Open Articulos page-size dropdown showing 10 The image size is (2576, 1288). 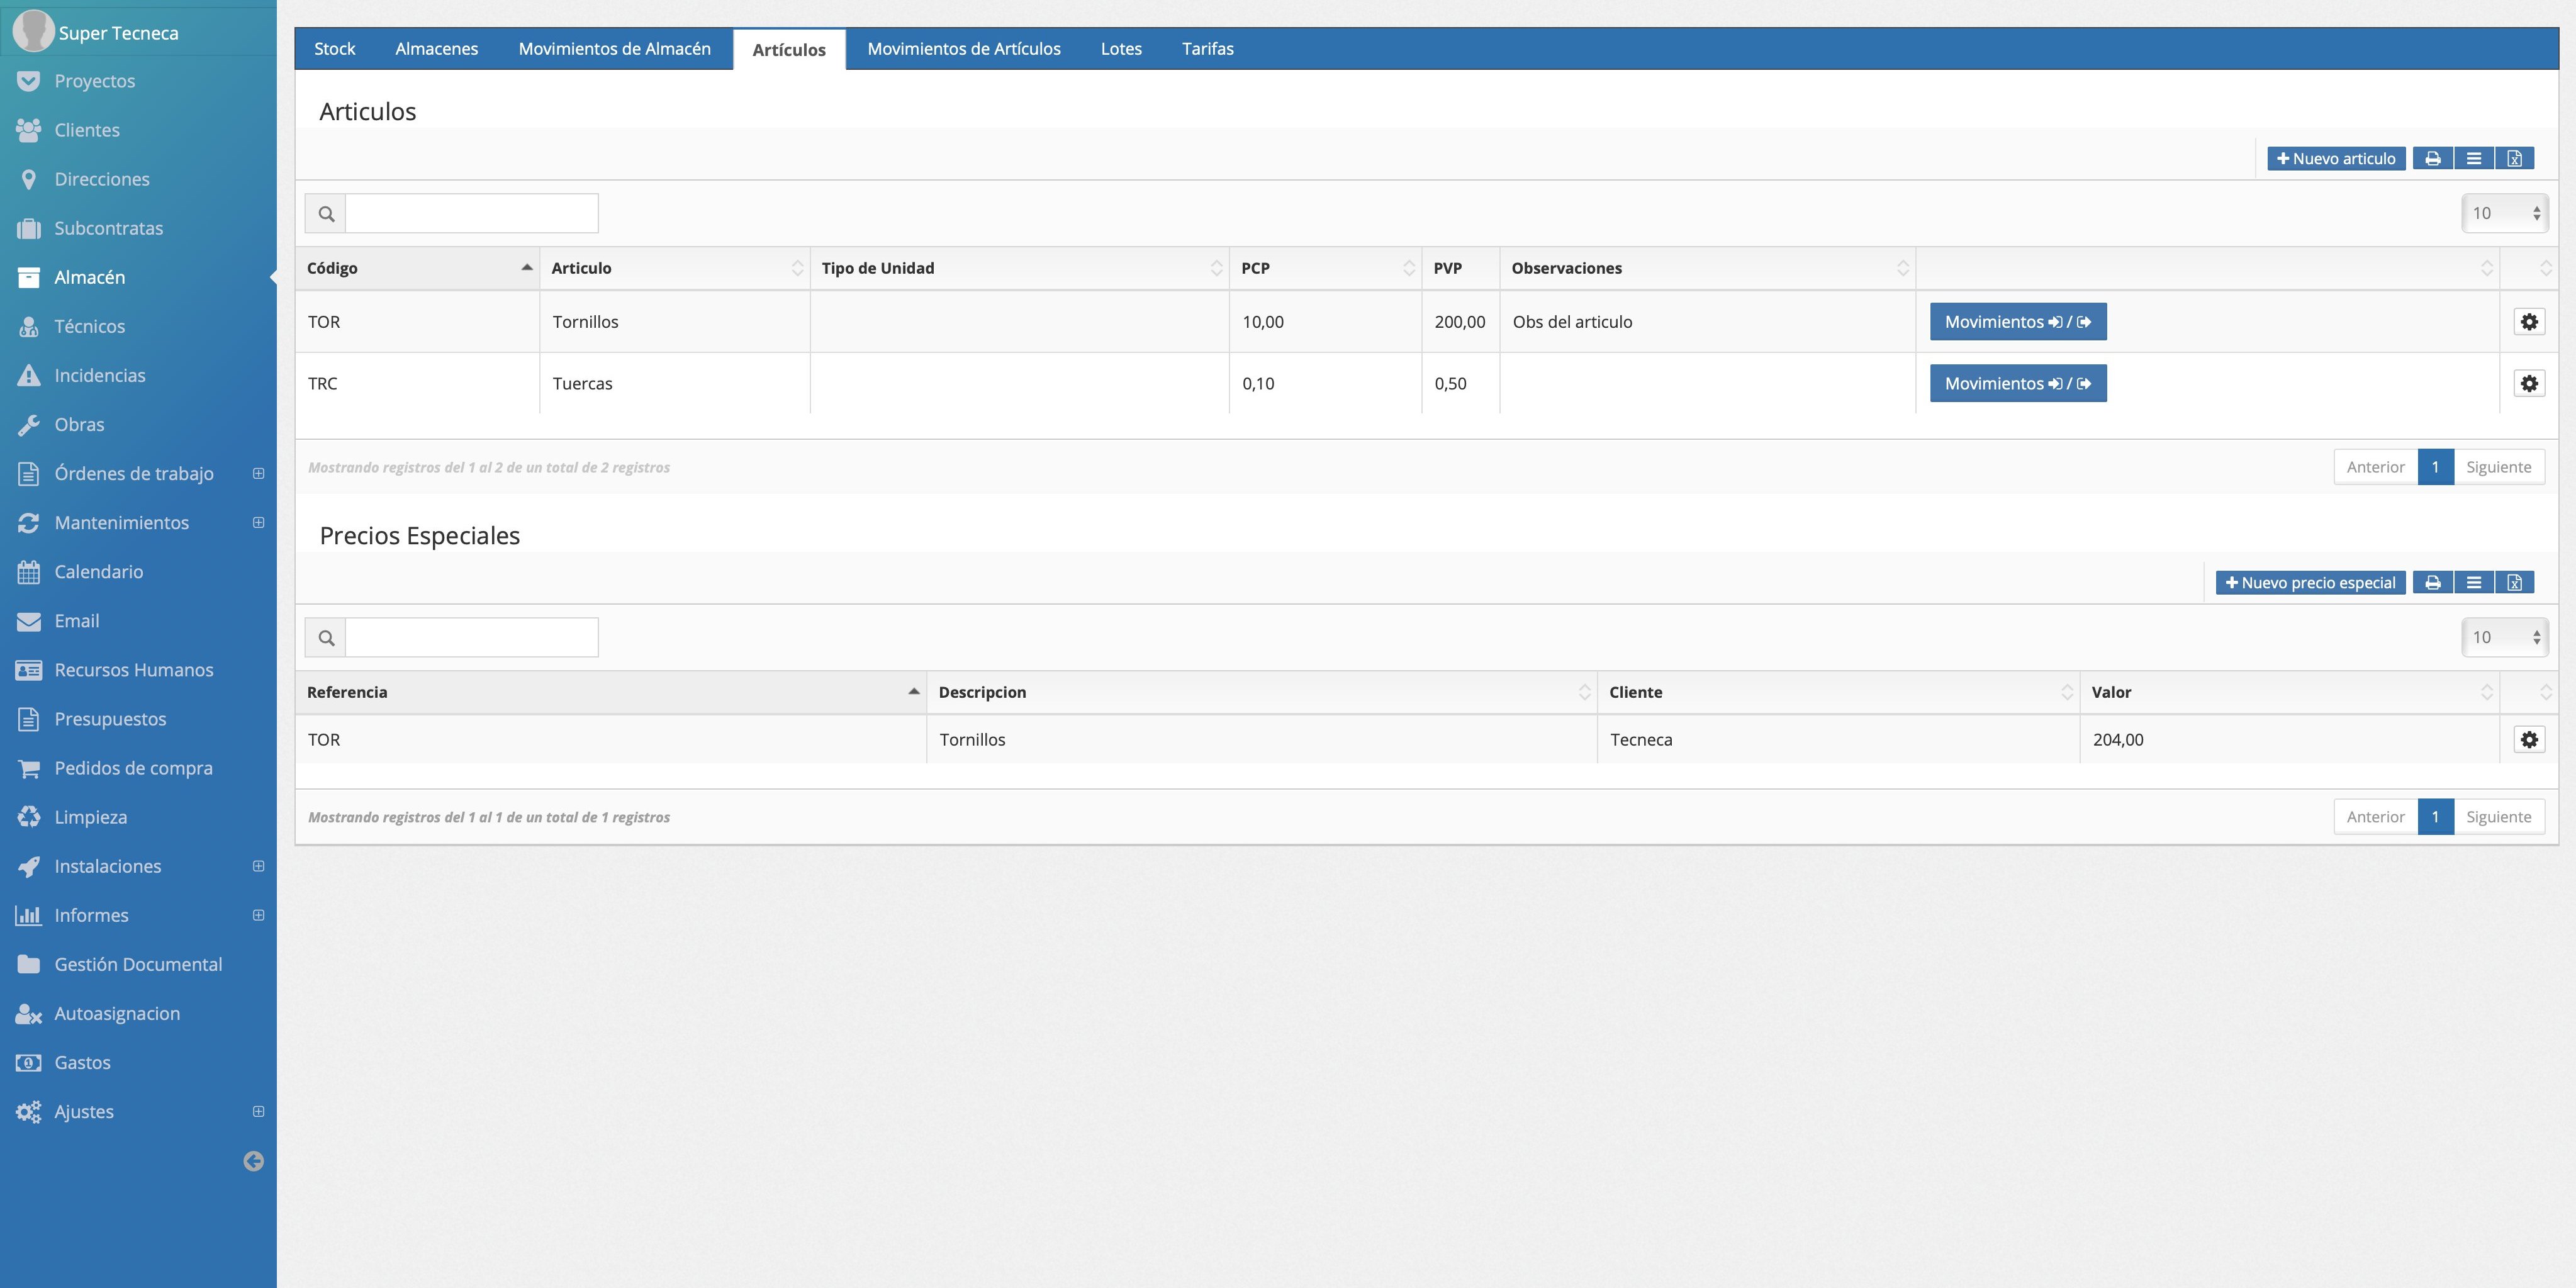(2504, 213)
